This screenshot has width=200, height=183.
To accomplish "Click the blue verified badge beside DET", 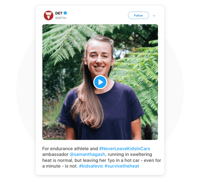I will click(65, 13).
